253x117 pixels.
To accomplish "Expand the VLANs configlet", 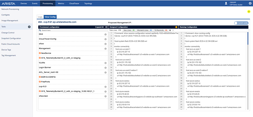I will click(105, 63).
